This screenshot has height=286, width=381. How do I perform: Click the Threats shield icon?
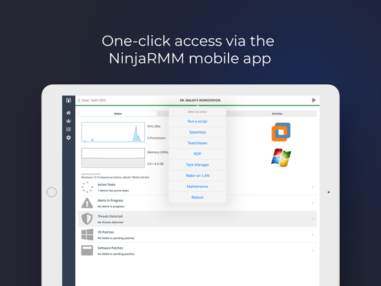tap(87, 218)
